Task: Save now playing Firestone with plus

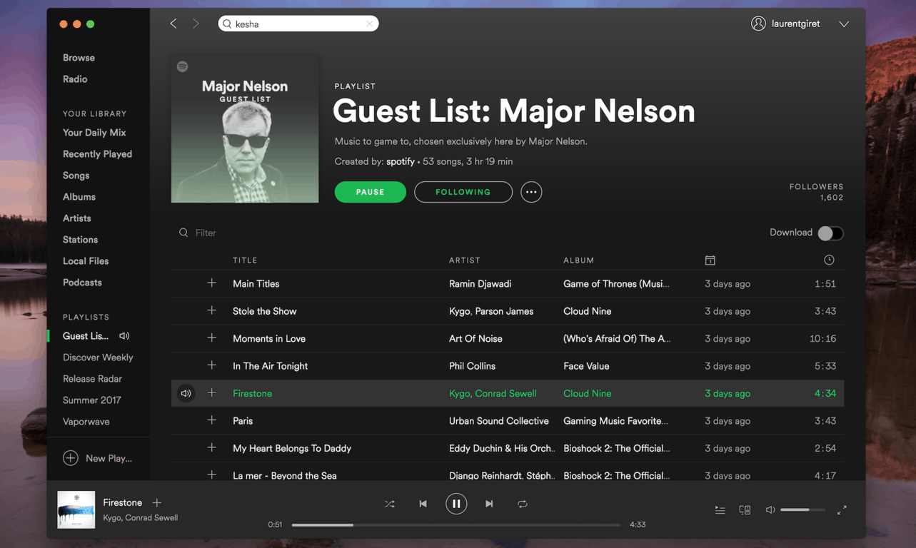Action: tap(157, 503)
